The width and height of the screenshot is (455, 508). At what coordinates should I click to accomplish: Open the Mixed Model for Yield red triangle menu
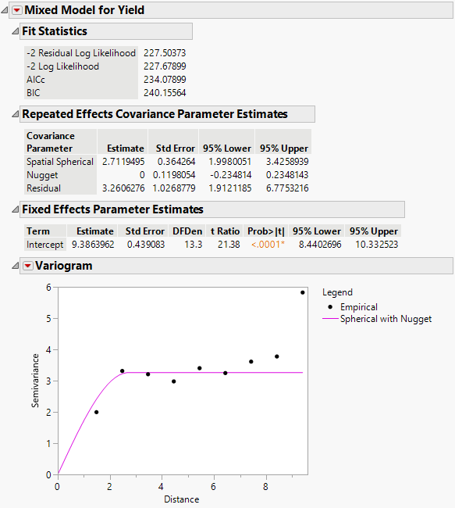click(17, 10)
